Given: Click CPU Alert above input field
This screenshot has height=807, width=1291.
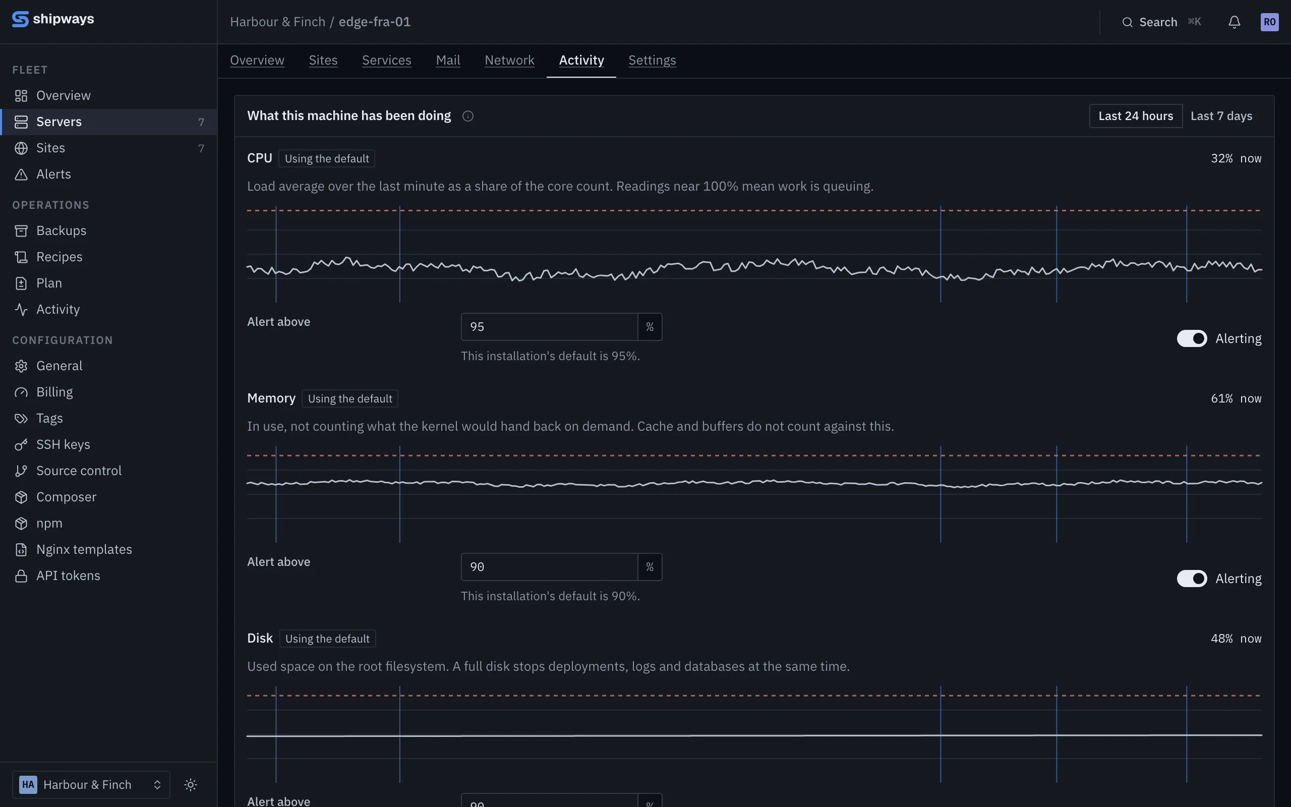Looking at the screenshot, I should coord(550,327).
